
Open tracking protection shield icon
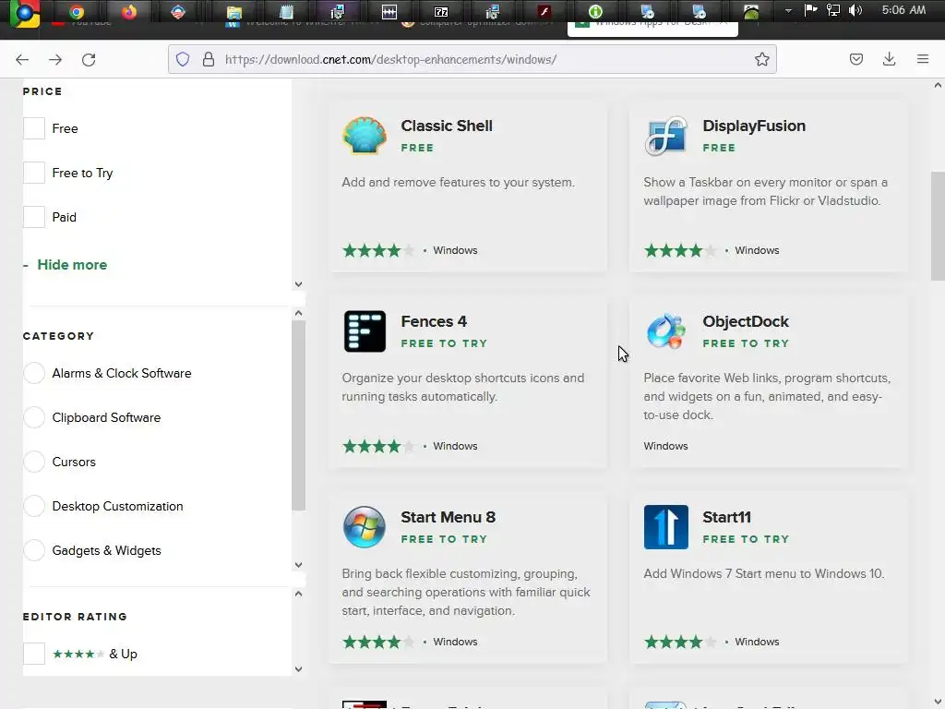tap(183, 59)
